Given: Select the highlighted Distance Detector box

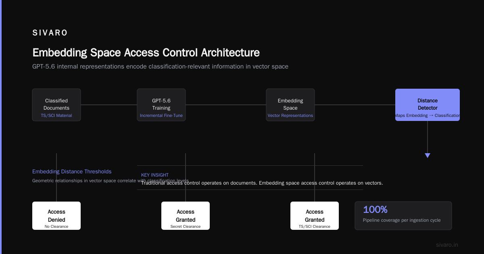Looking at the screenshot, I should point(428,105).
